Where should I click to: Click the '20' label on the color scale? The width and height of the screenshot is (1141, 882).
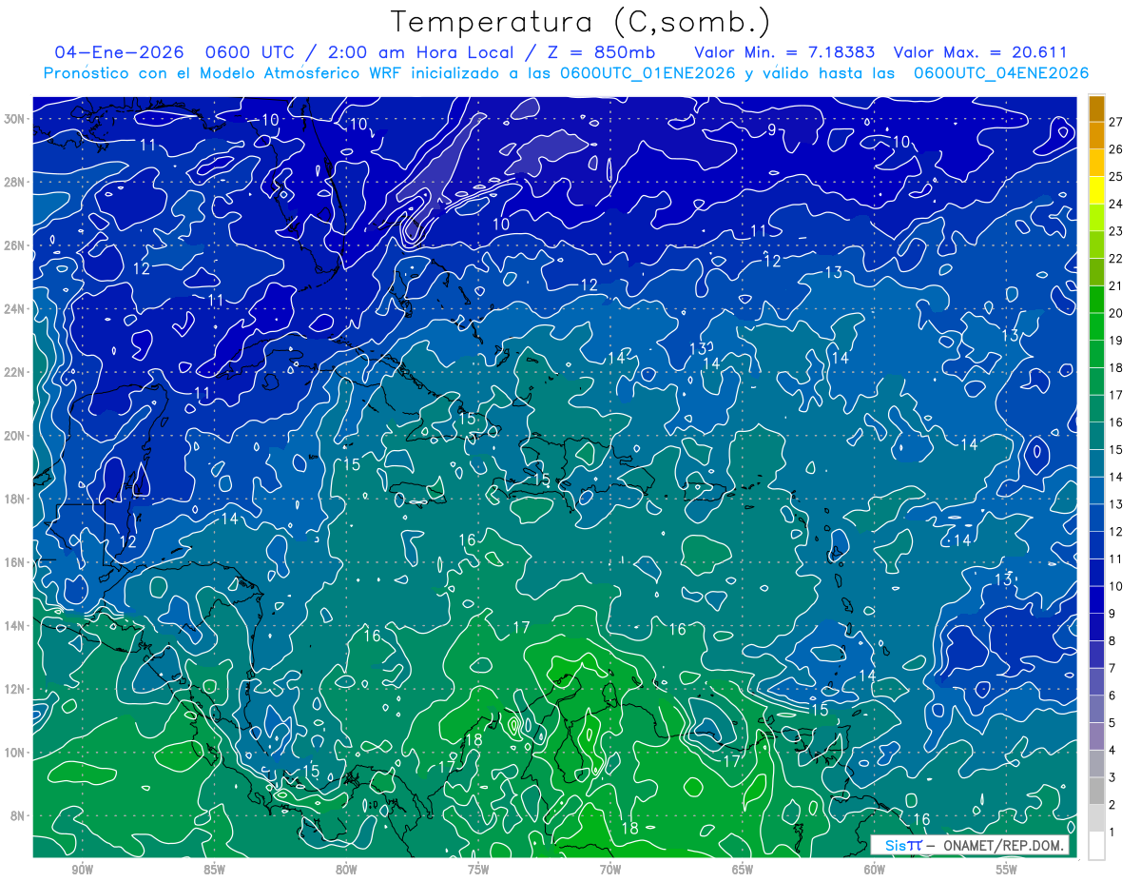click(x=1115, y=313)
